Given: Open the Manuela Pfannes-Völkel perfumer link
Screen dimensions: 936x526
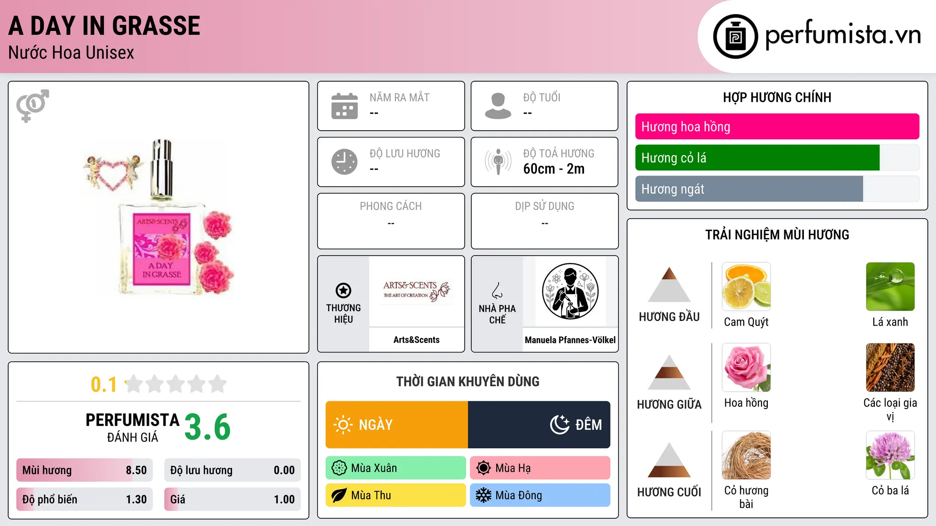Looking at the screenshot, I should (x=570, y=340).
